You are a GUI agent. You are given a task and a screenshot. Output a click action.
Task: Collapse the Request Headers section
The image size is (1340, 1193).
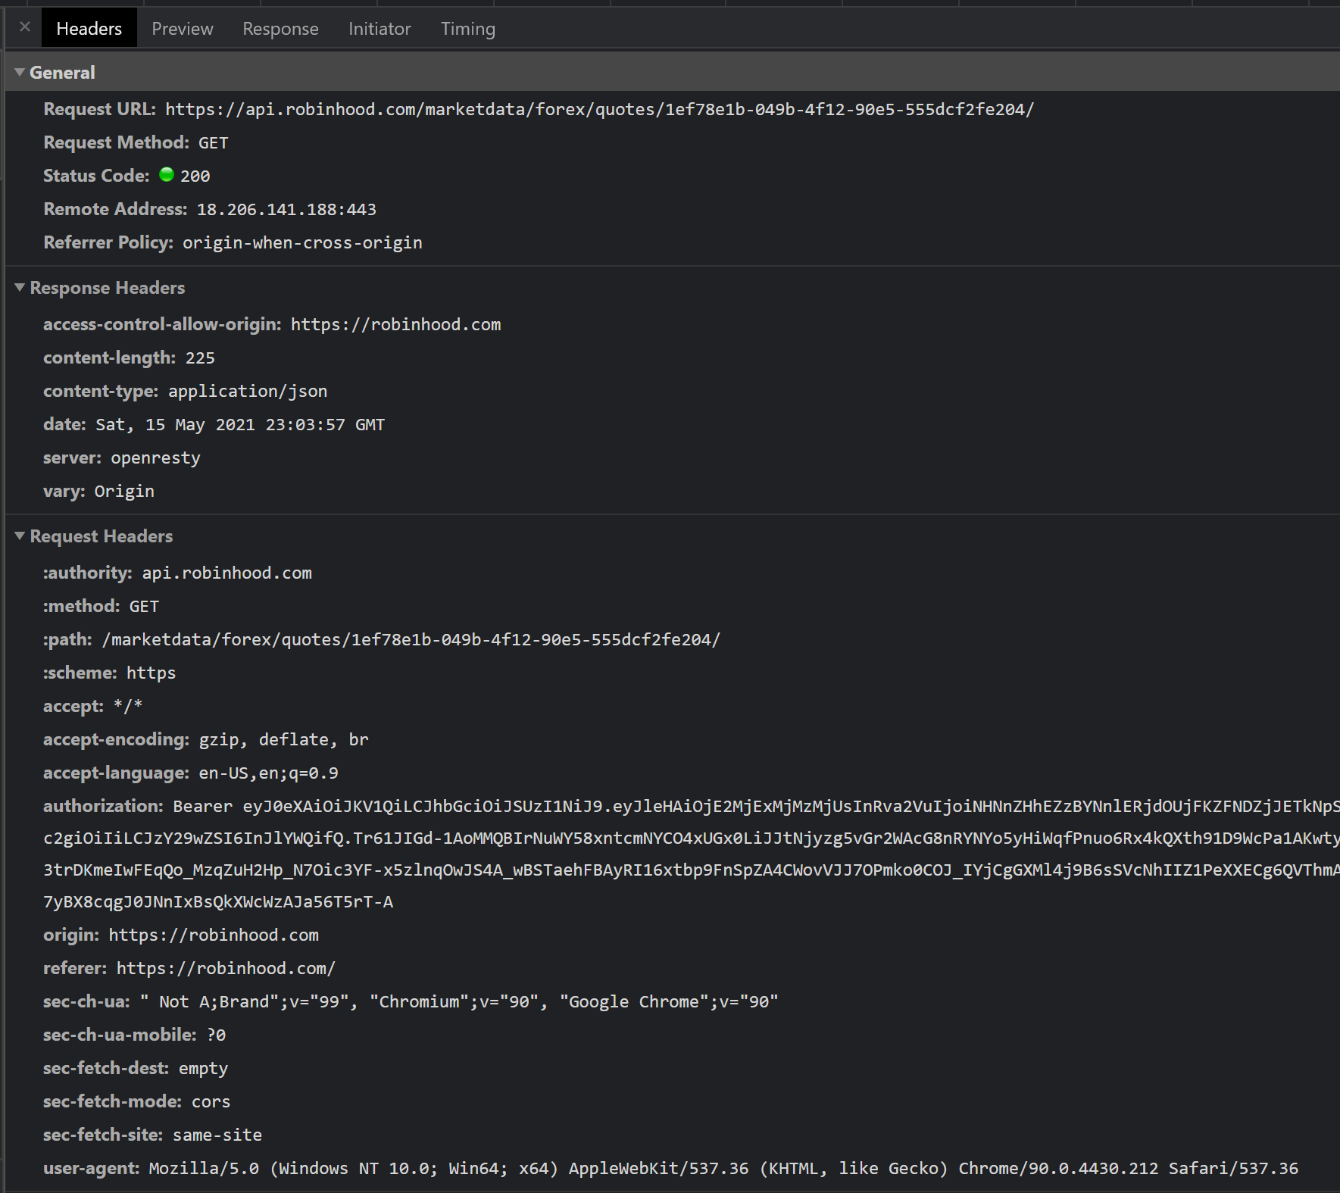[x=20, y=536]
